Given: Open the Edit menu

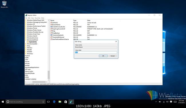Looking at the screenshot, I should tap(29, 18).
